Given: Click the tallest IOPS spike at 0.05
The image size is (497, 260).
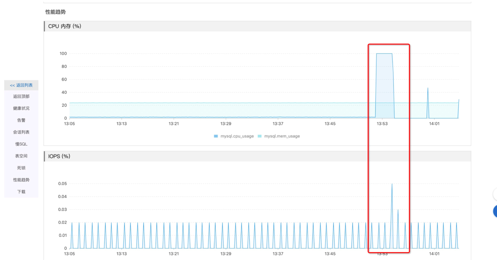Looking at the screenshot, I should [392, 184].
